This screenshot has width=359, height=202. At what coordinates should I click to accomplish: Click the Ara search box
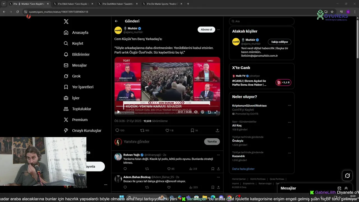pyautogui.click(x=262, y=21)
